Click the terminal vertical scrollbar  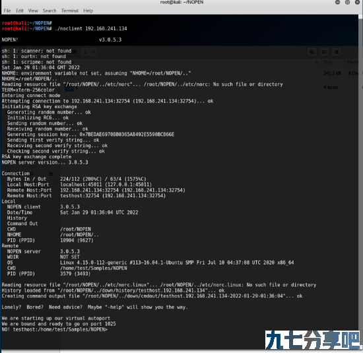pos(360,181)
